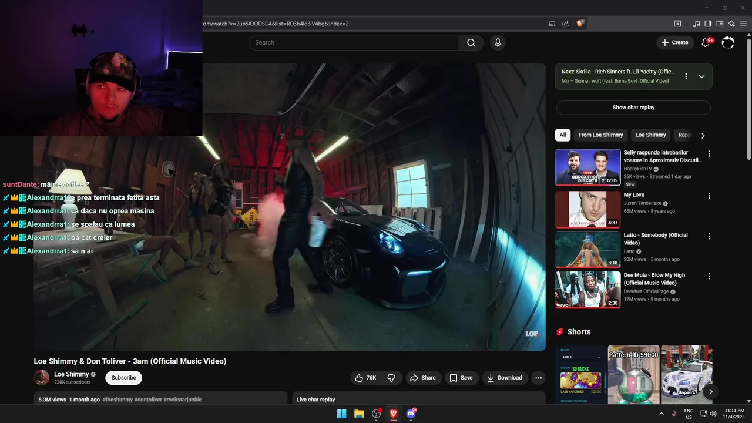The image size is (752, 423).
Task: Expand the Next up mix playlist chevron
Action: (x=701, y=76)
